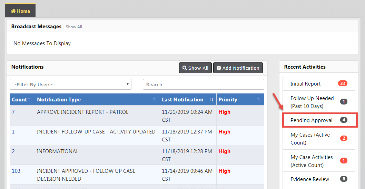
Task: Focus the notifications Search field
Action: pos(203,84)
